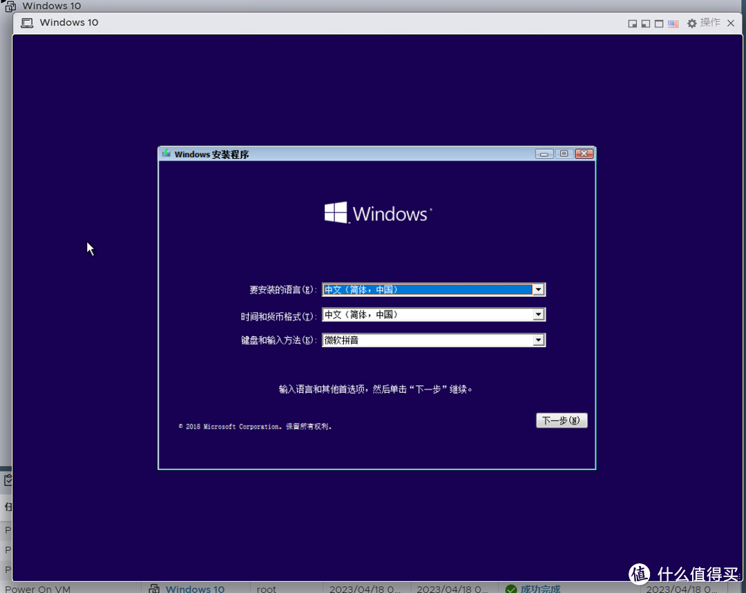Expand the 键盘和输入方法 dropdown arrow

[x=538, y=340]
